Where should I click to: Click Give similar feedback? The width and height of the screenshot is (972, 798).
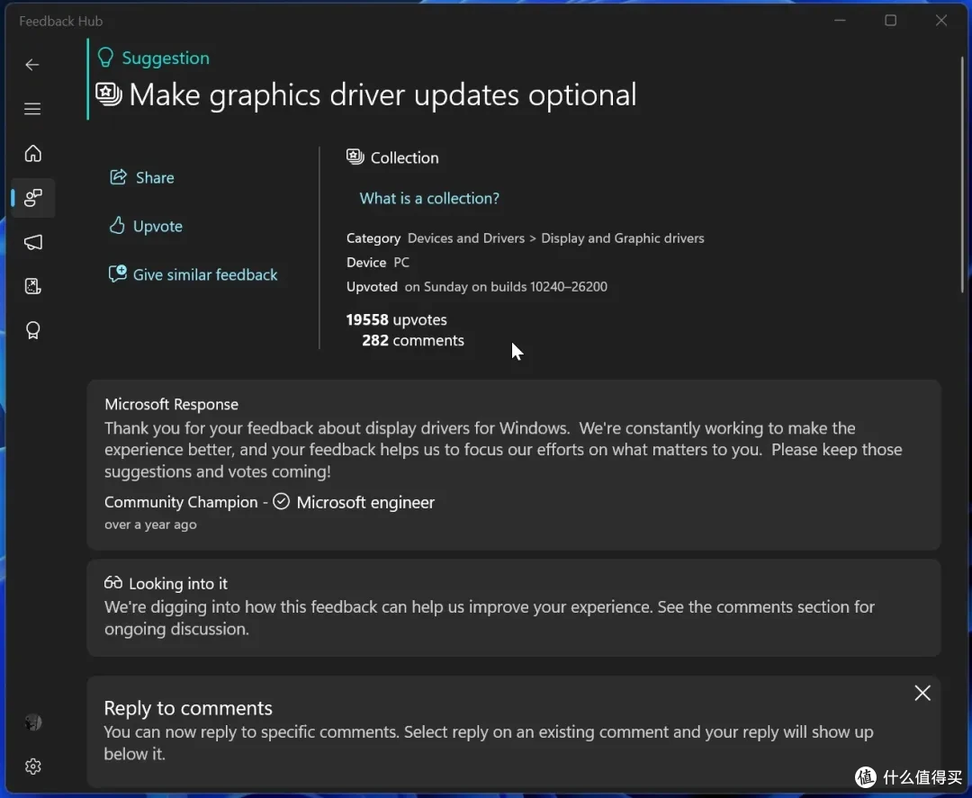click(x=193, y=274)
